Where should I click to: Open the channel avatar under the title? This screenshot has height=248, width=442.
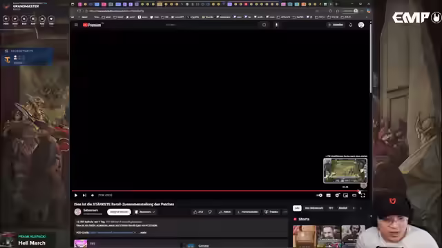point(78,211)
